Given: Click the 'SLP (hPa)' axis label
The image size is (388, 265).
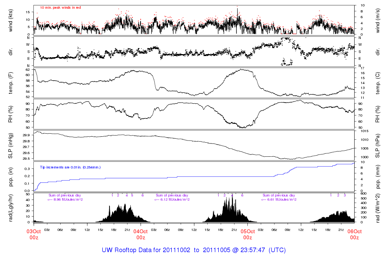Looking at the screenshot, I should (x=378, y=146).
